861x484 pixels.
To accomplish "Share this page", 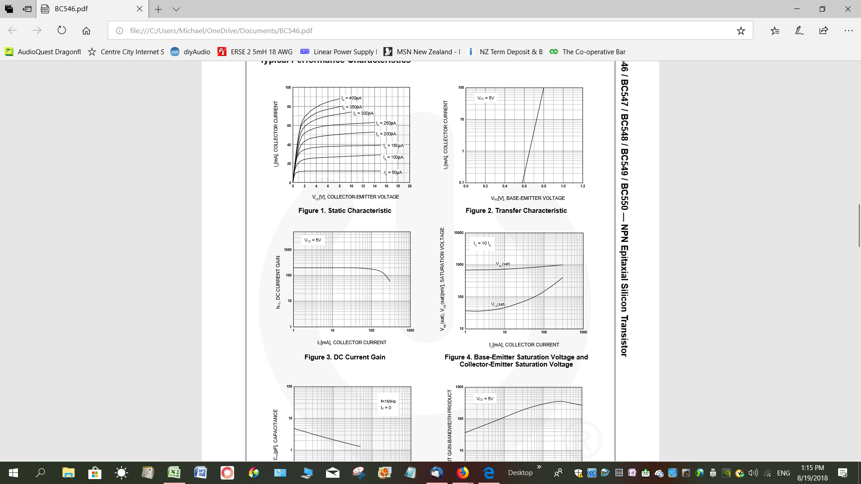I will click(824, 30).
